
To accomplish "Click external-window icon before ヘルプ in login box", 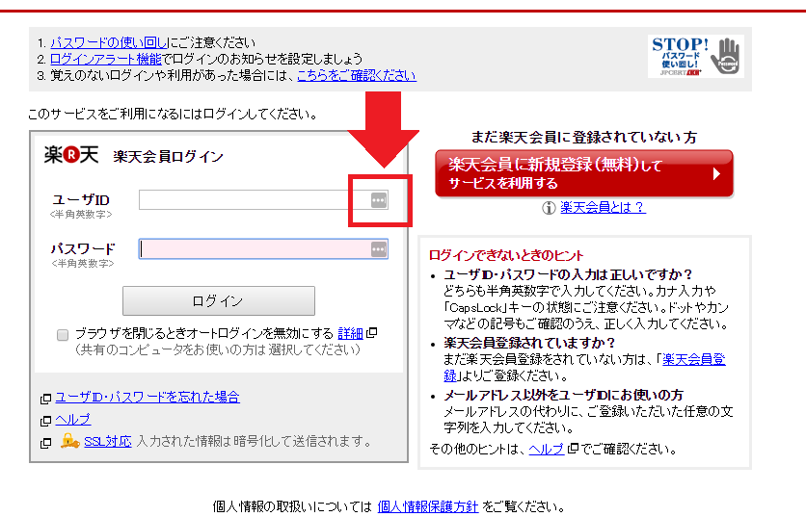I will 45,421.
